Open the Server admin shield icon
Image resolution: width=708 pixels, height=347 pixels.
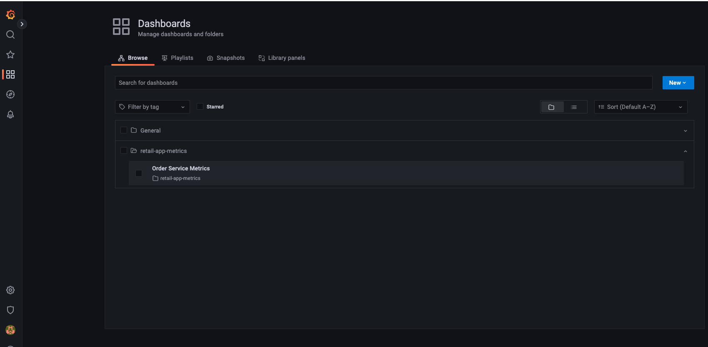click(10, 310)
